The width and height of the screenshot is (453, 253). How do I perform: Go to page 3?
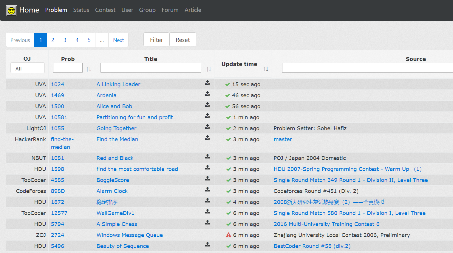pos(65,40)
